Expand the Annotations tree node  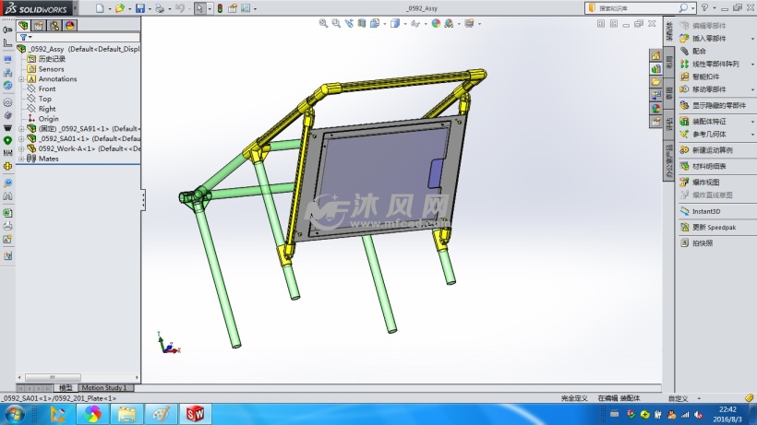[20, 79]
